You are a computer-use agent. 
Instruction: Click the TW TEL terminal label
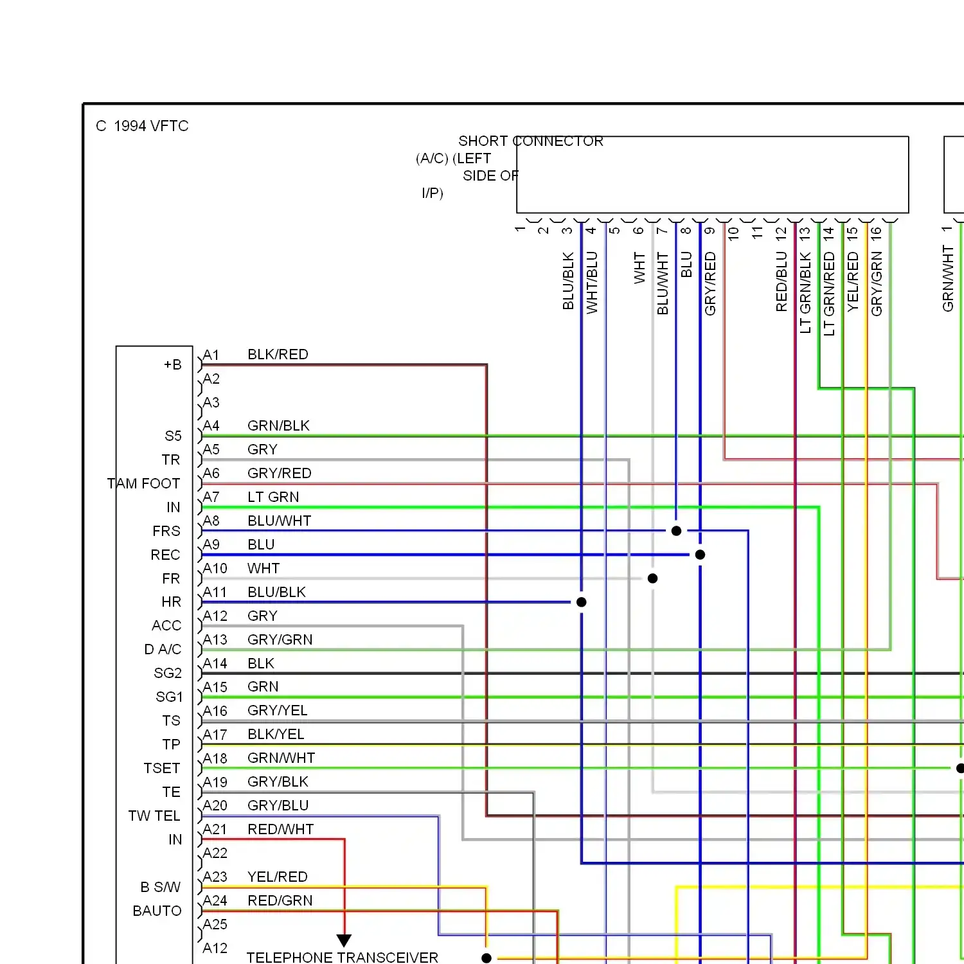[154, 816]
